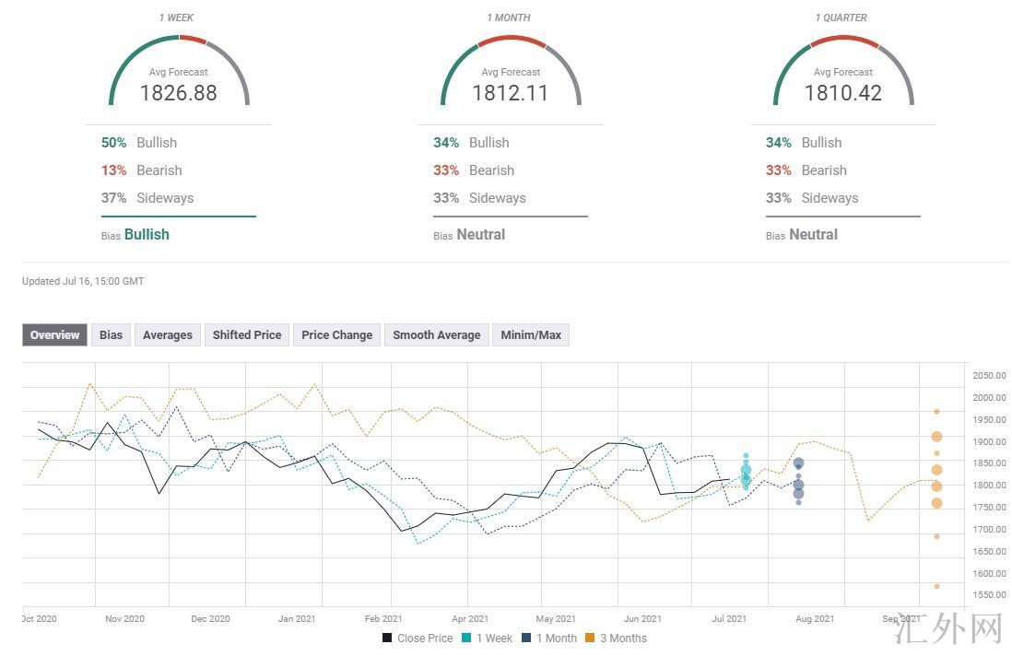Open the Price Change tab
Image resolution: width=1012 pixels, height=656 pixels.
coord(336,335)
